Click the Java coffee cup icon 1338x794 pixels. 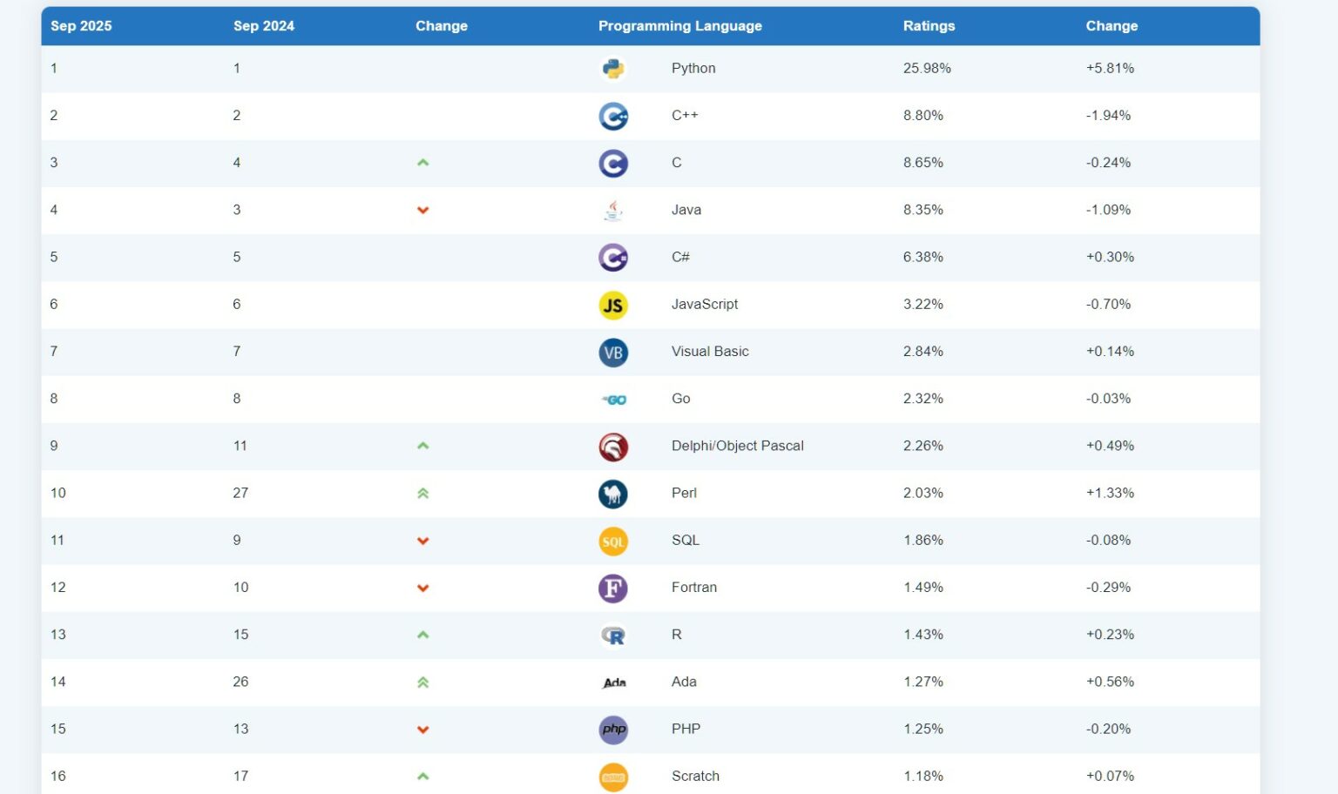pyautogui.click(x=613, y=210)
